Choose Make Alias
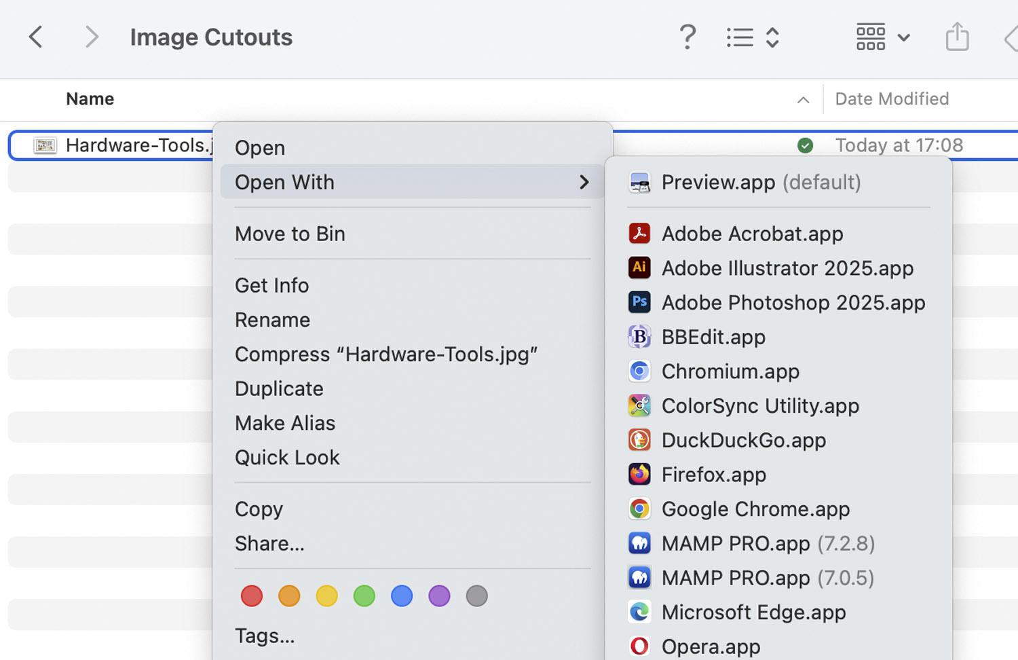This screenshot has width=1018, height=660. point(285,423)
